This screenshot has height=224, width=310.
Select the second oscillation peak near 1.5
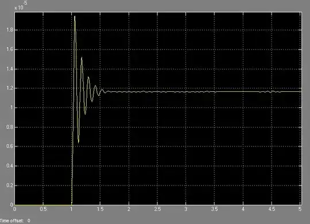(82, 58)
